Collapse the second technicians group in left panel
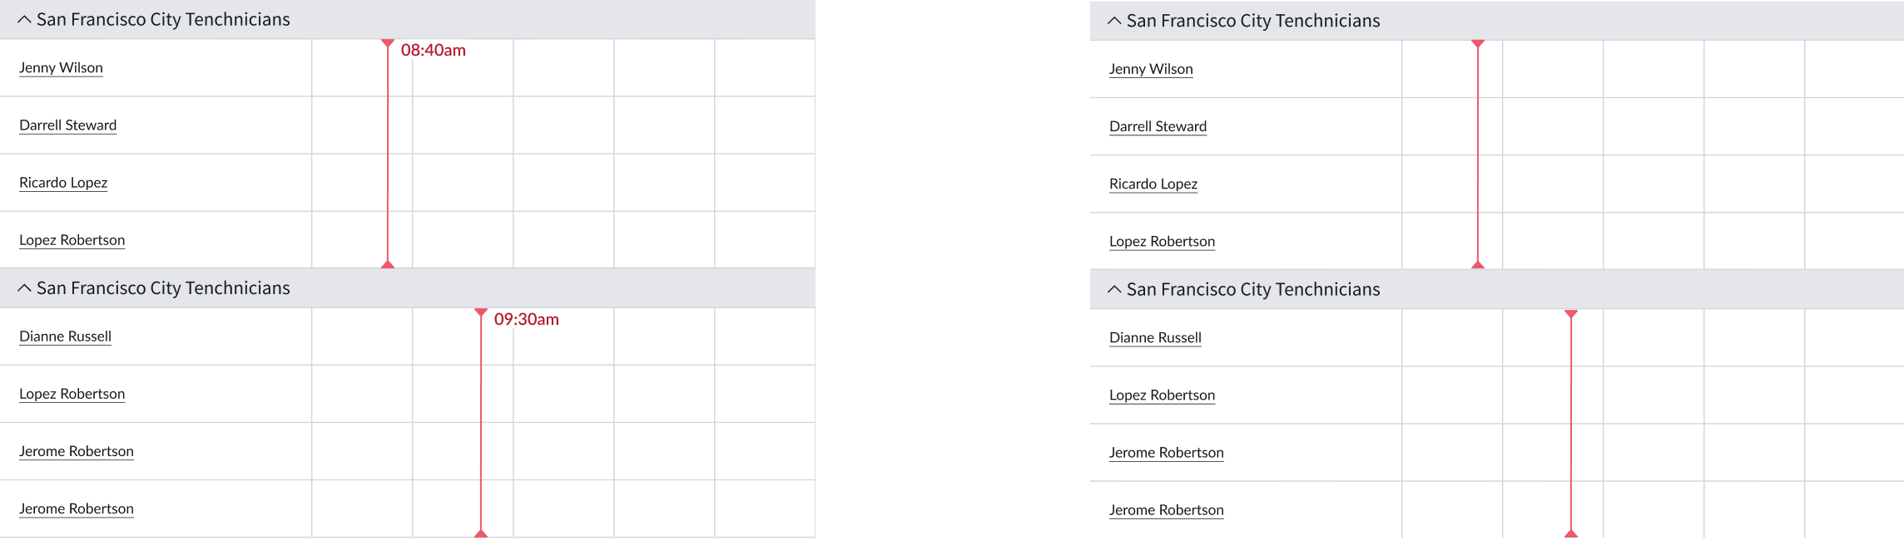 [x=24, y=287]
